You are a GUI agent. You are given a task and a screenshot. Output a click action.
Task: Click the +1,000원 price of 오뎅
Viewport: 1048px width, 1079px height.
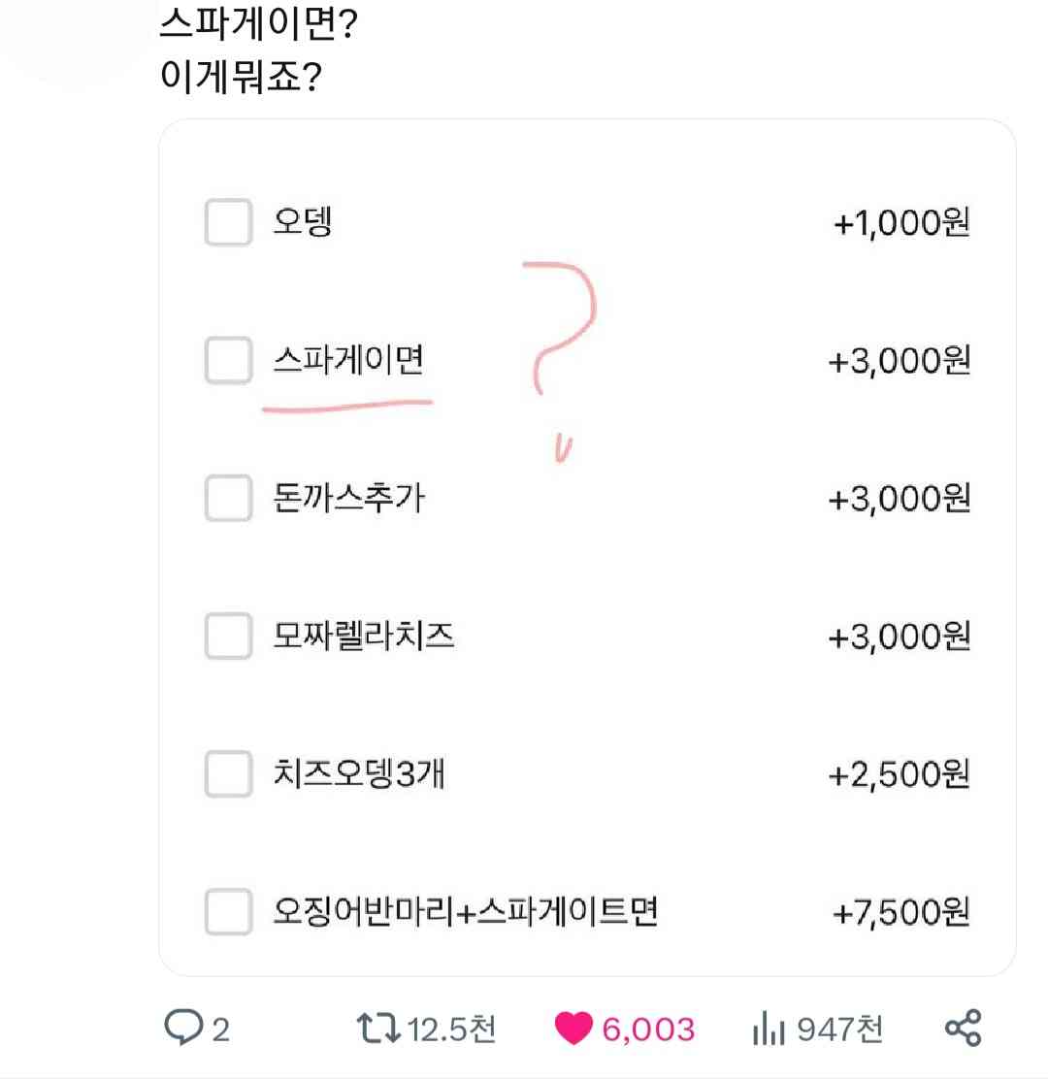pos(901,223)
